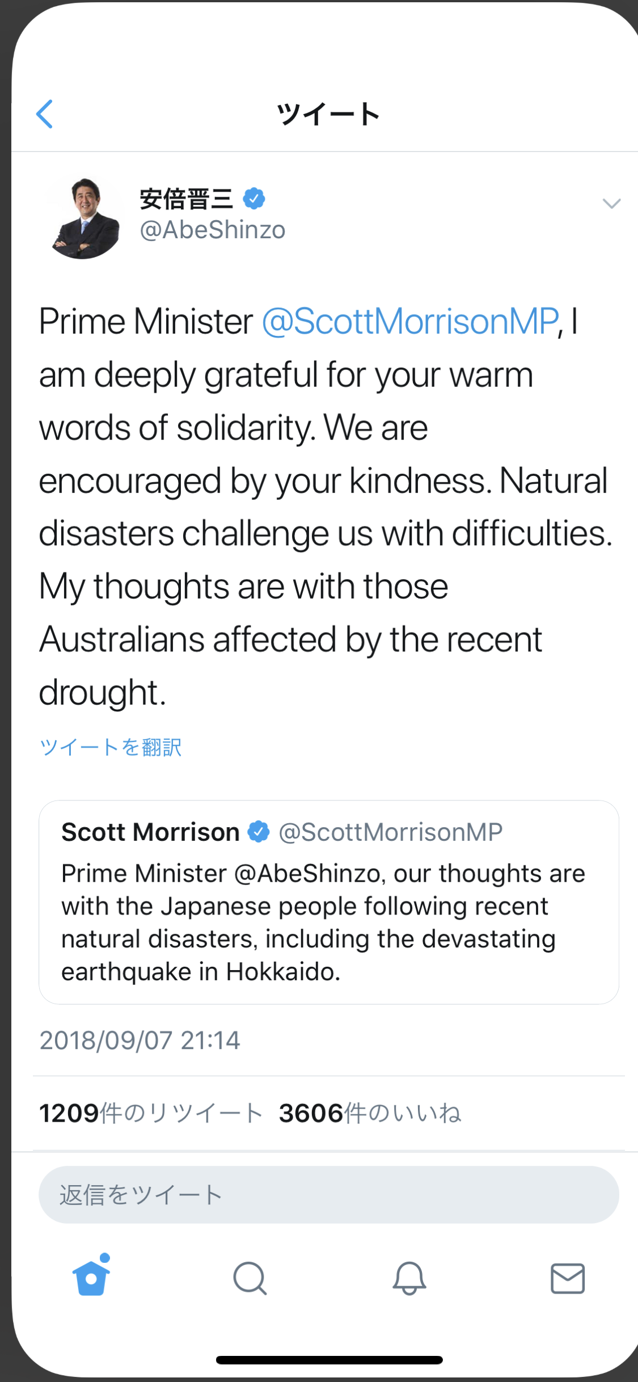View the 3606件のいいね list
The height and width of the screenshot is (1382, 638).
370,1114
